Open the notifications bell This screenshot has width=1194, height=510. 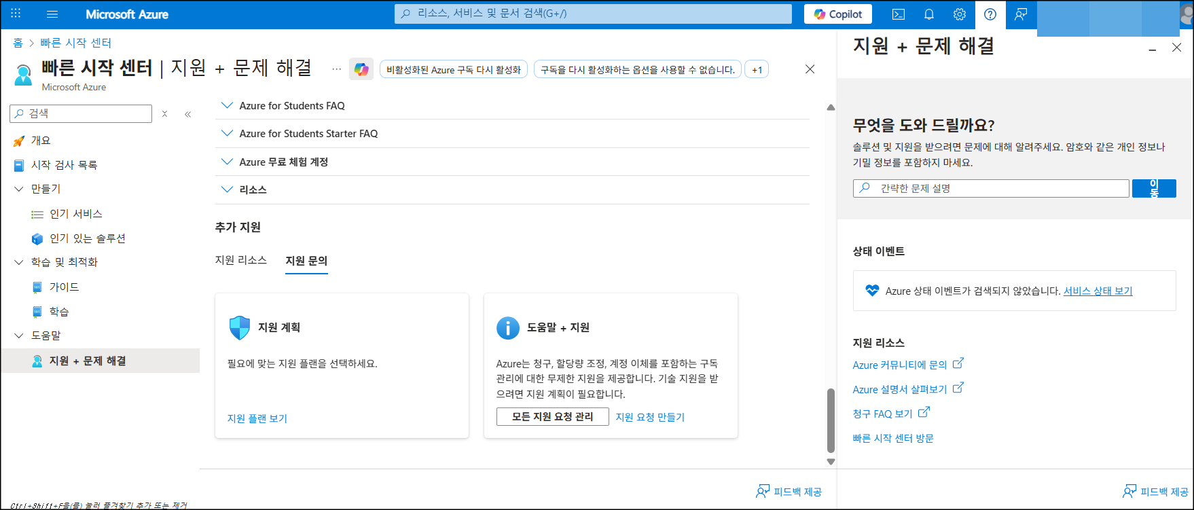929,14
